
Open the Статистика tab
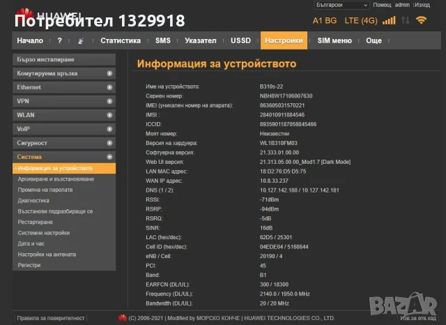121,40
